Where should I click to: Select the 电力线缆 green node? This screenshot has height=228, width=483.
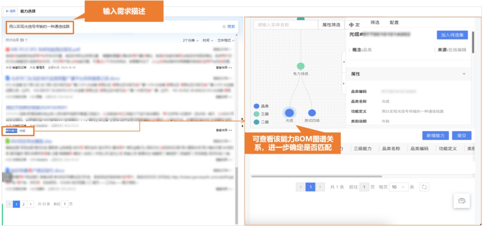(x=301, y=67)
